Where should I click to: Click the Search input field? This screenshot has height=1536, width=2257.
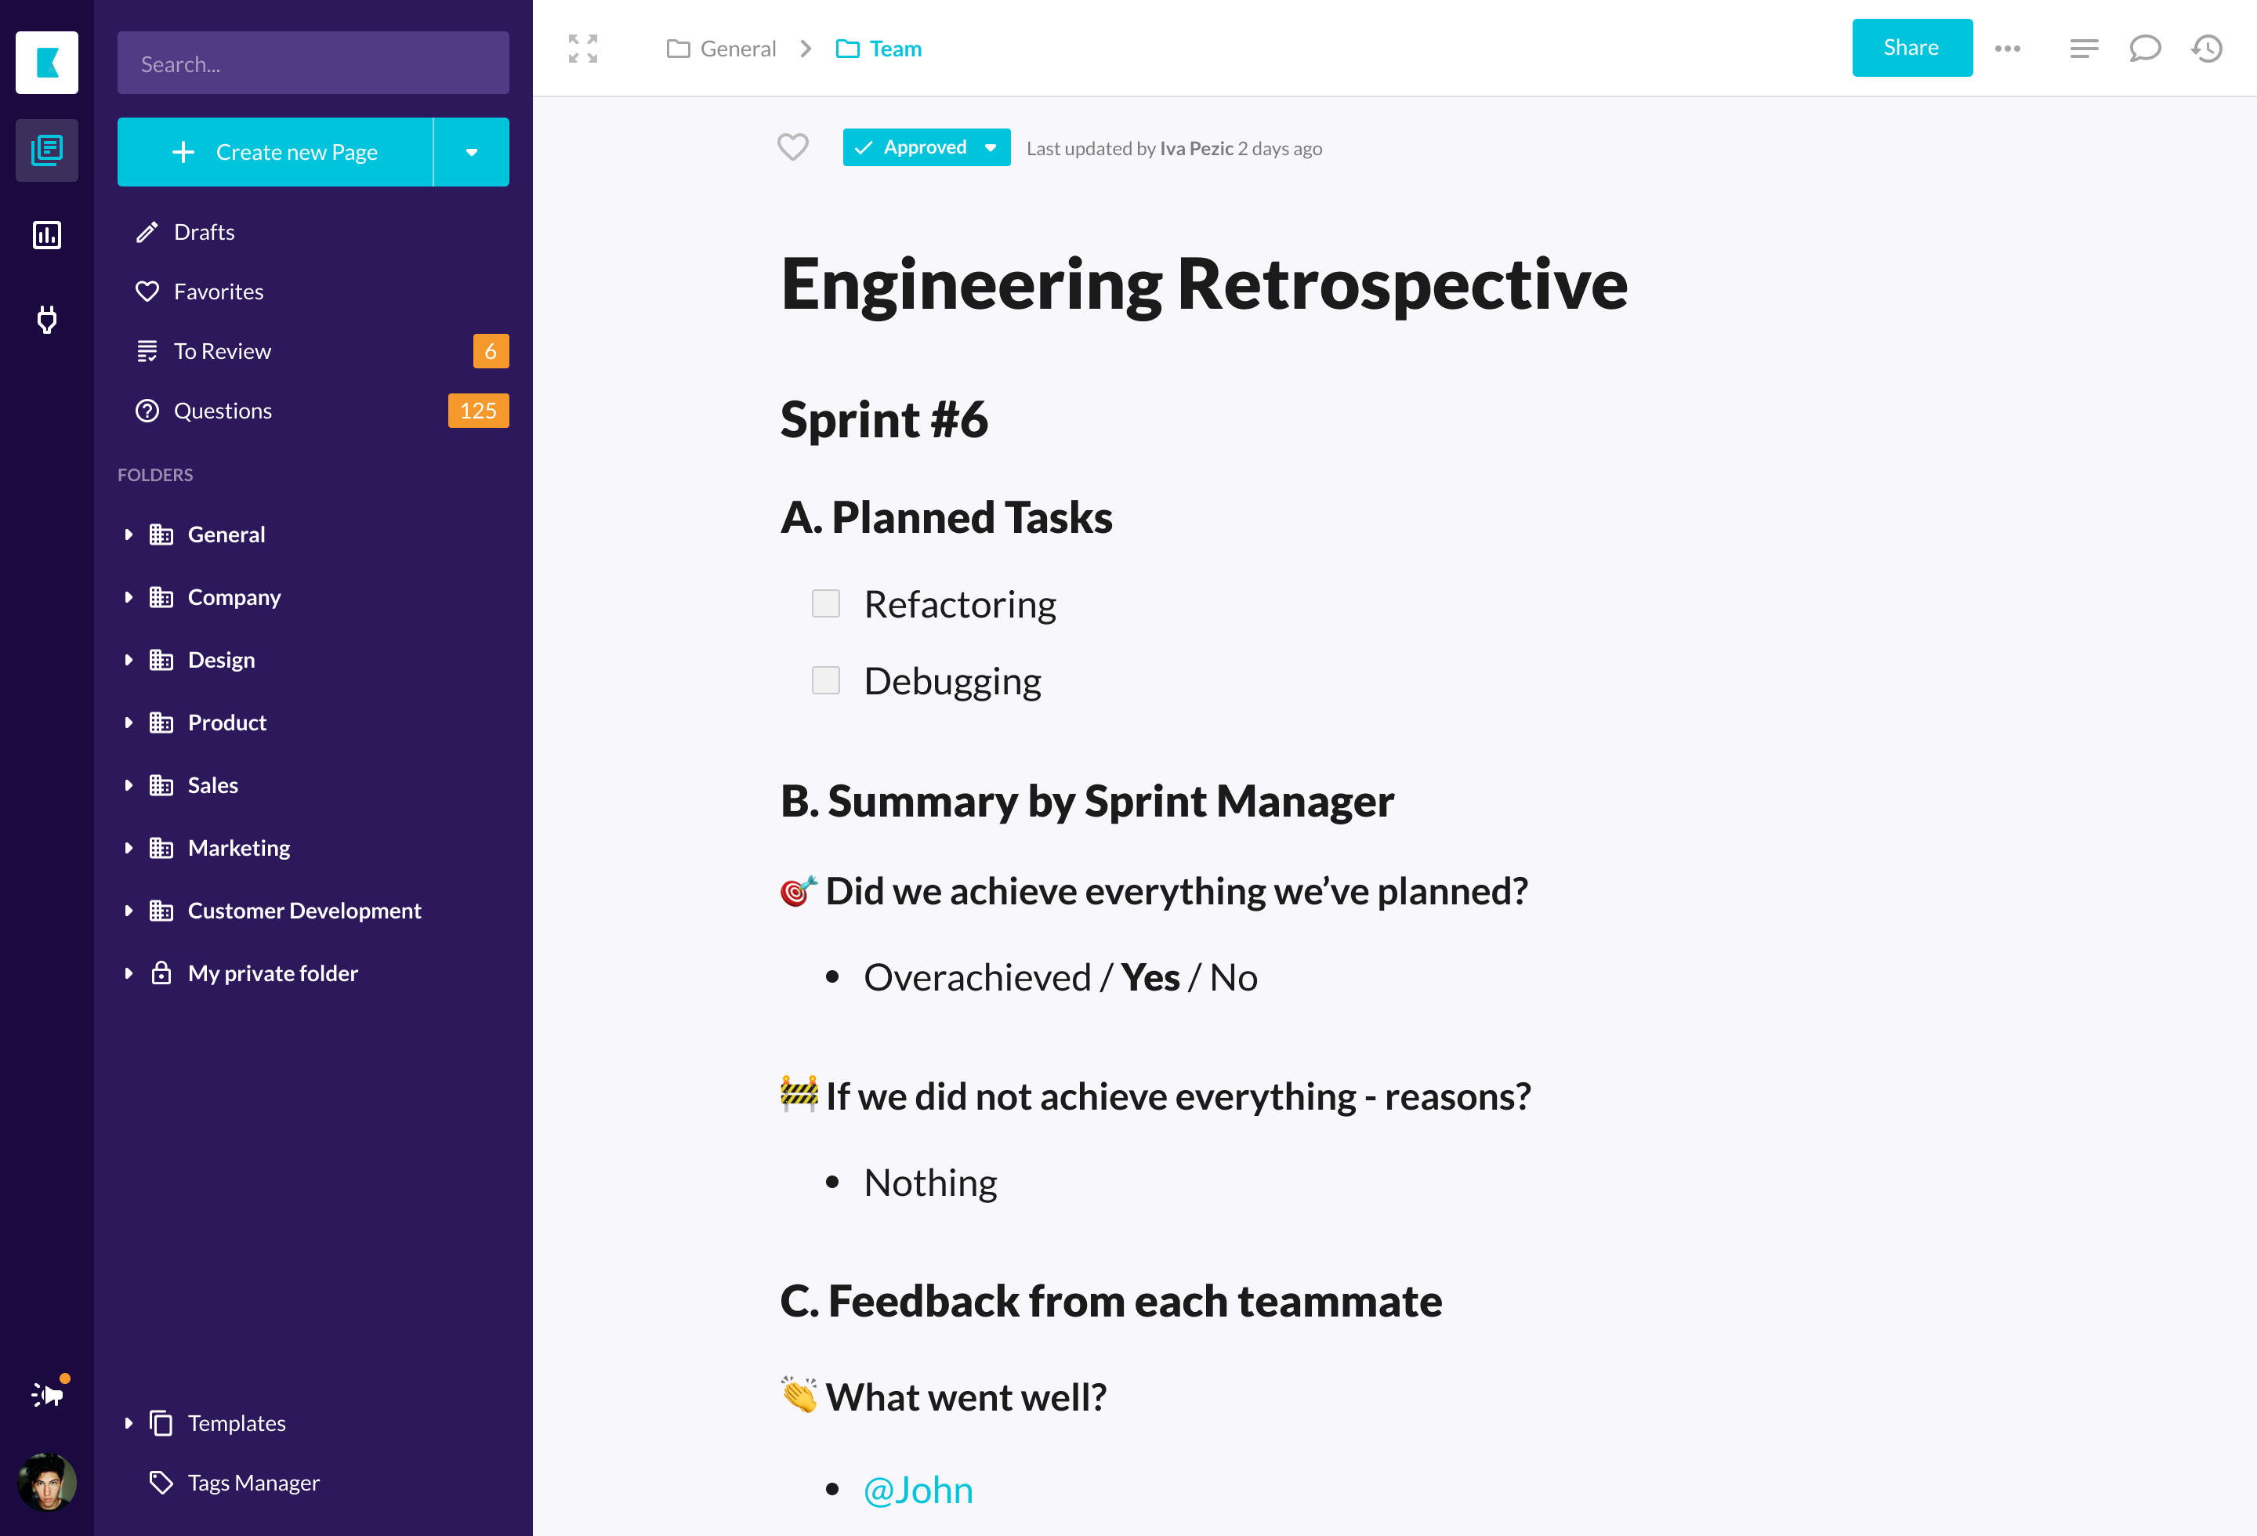[313, 64]
